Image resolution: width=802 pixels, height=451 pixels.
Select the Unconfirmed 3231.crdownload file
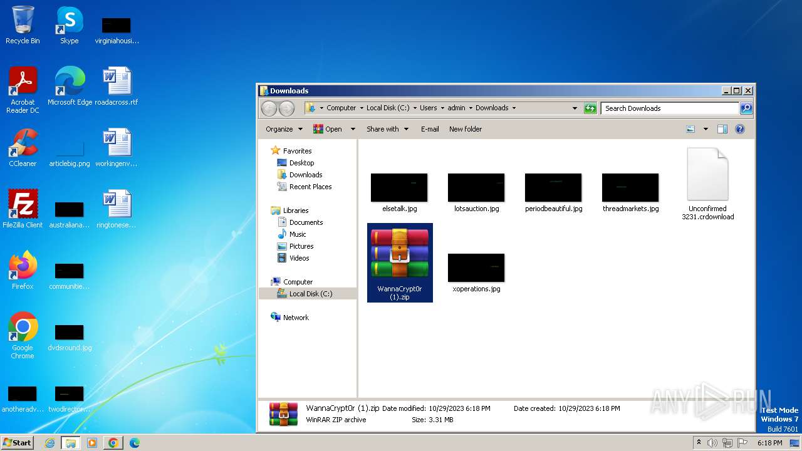707,184
